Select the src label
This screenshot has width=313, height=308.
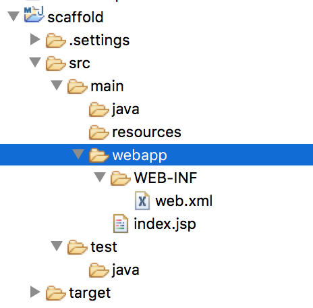(80, 64)
